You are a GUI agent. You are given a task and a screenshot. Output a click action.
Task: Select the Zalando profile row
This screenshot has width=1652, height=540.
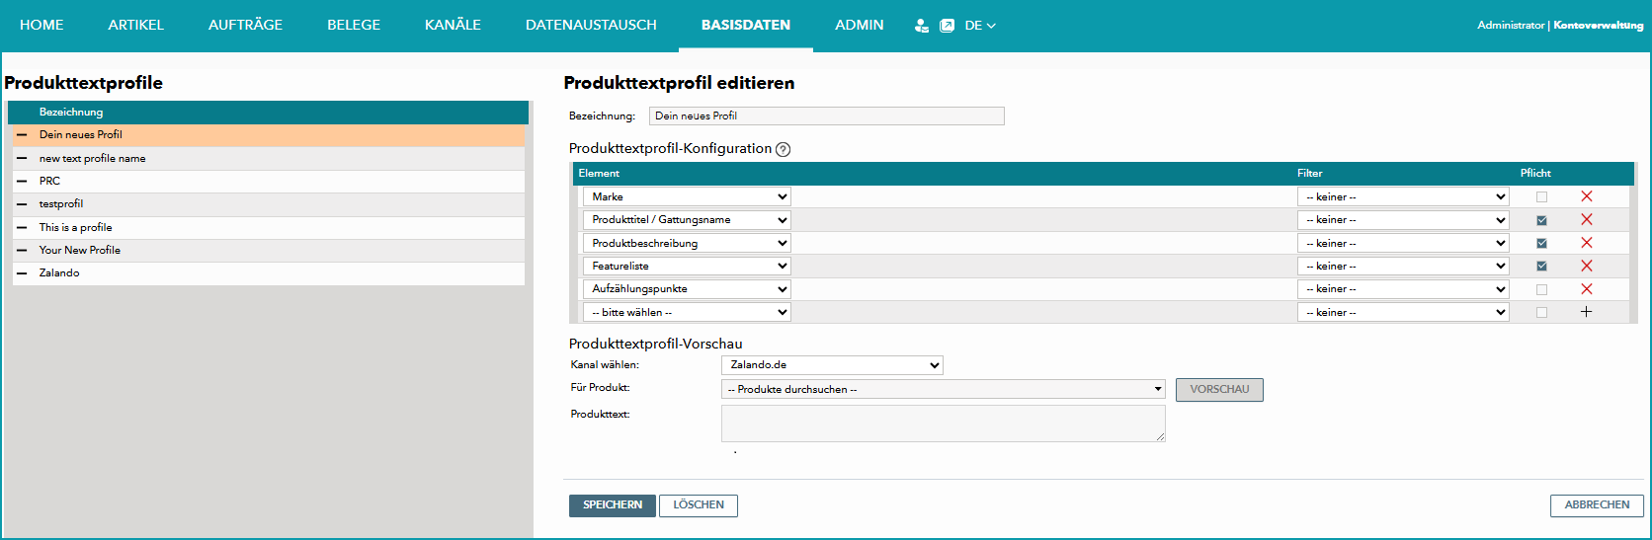pos(269,273)
